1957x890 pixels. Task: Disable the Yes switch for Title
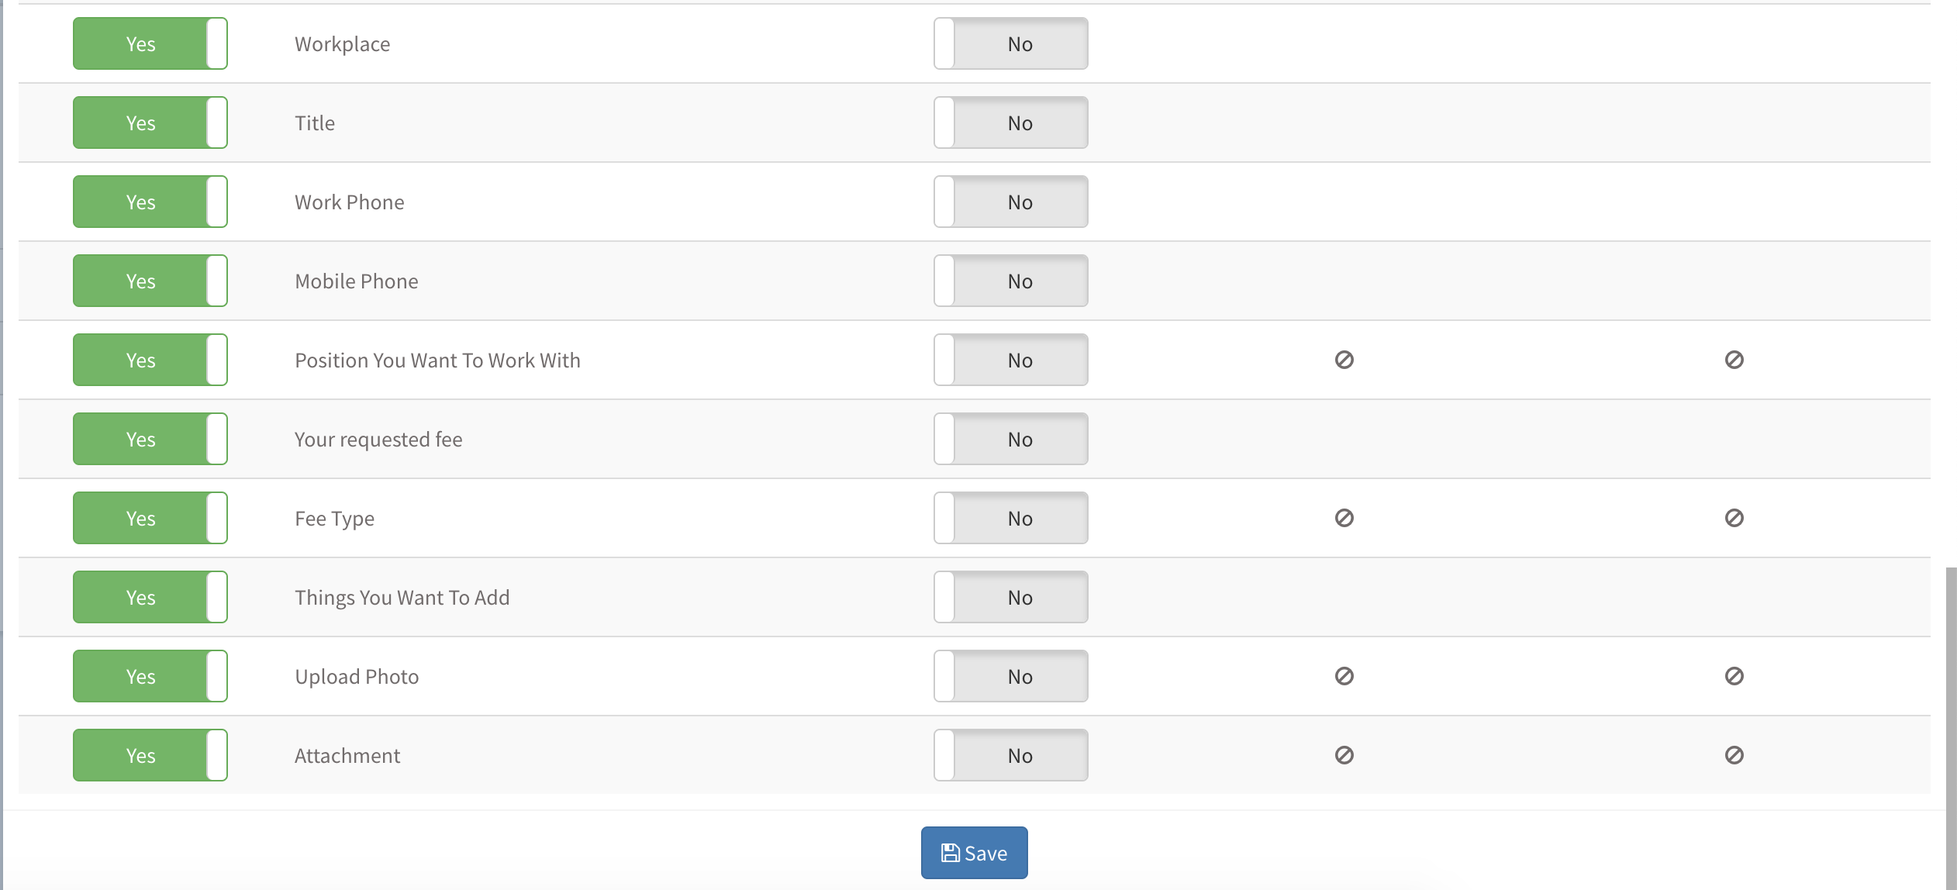(150, 122)
